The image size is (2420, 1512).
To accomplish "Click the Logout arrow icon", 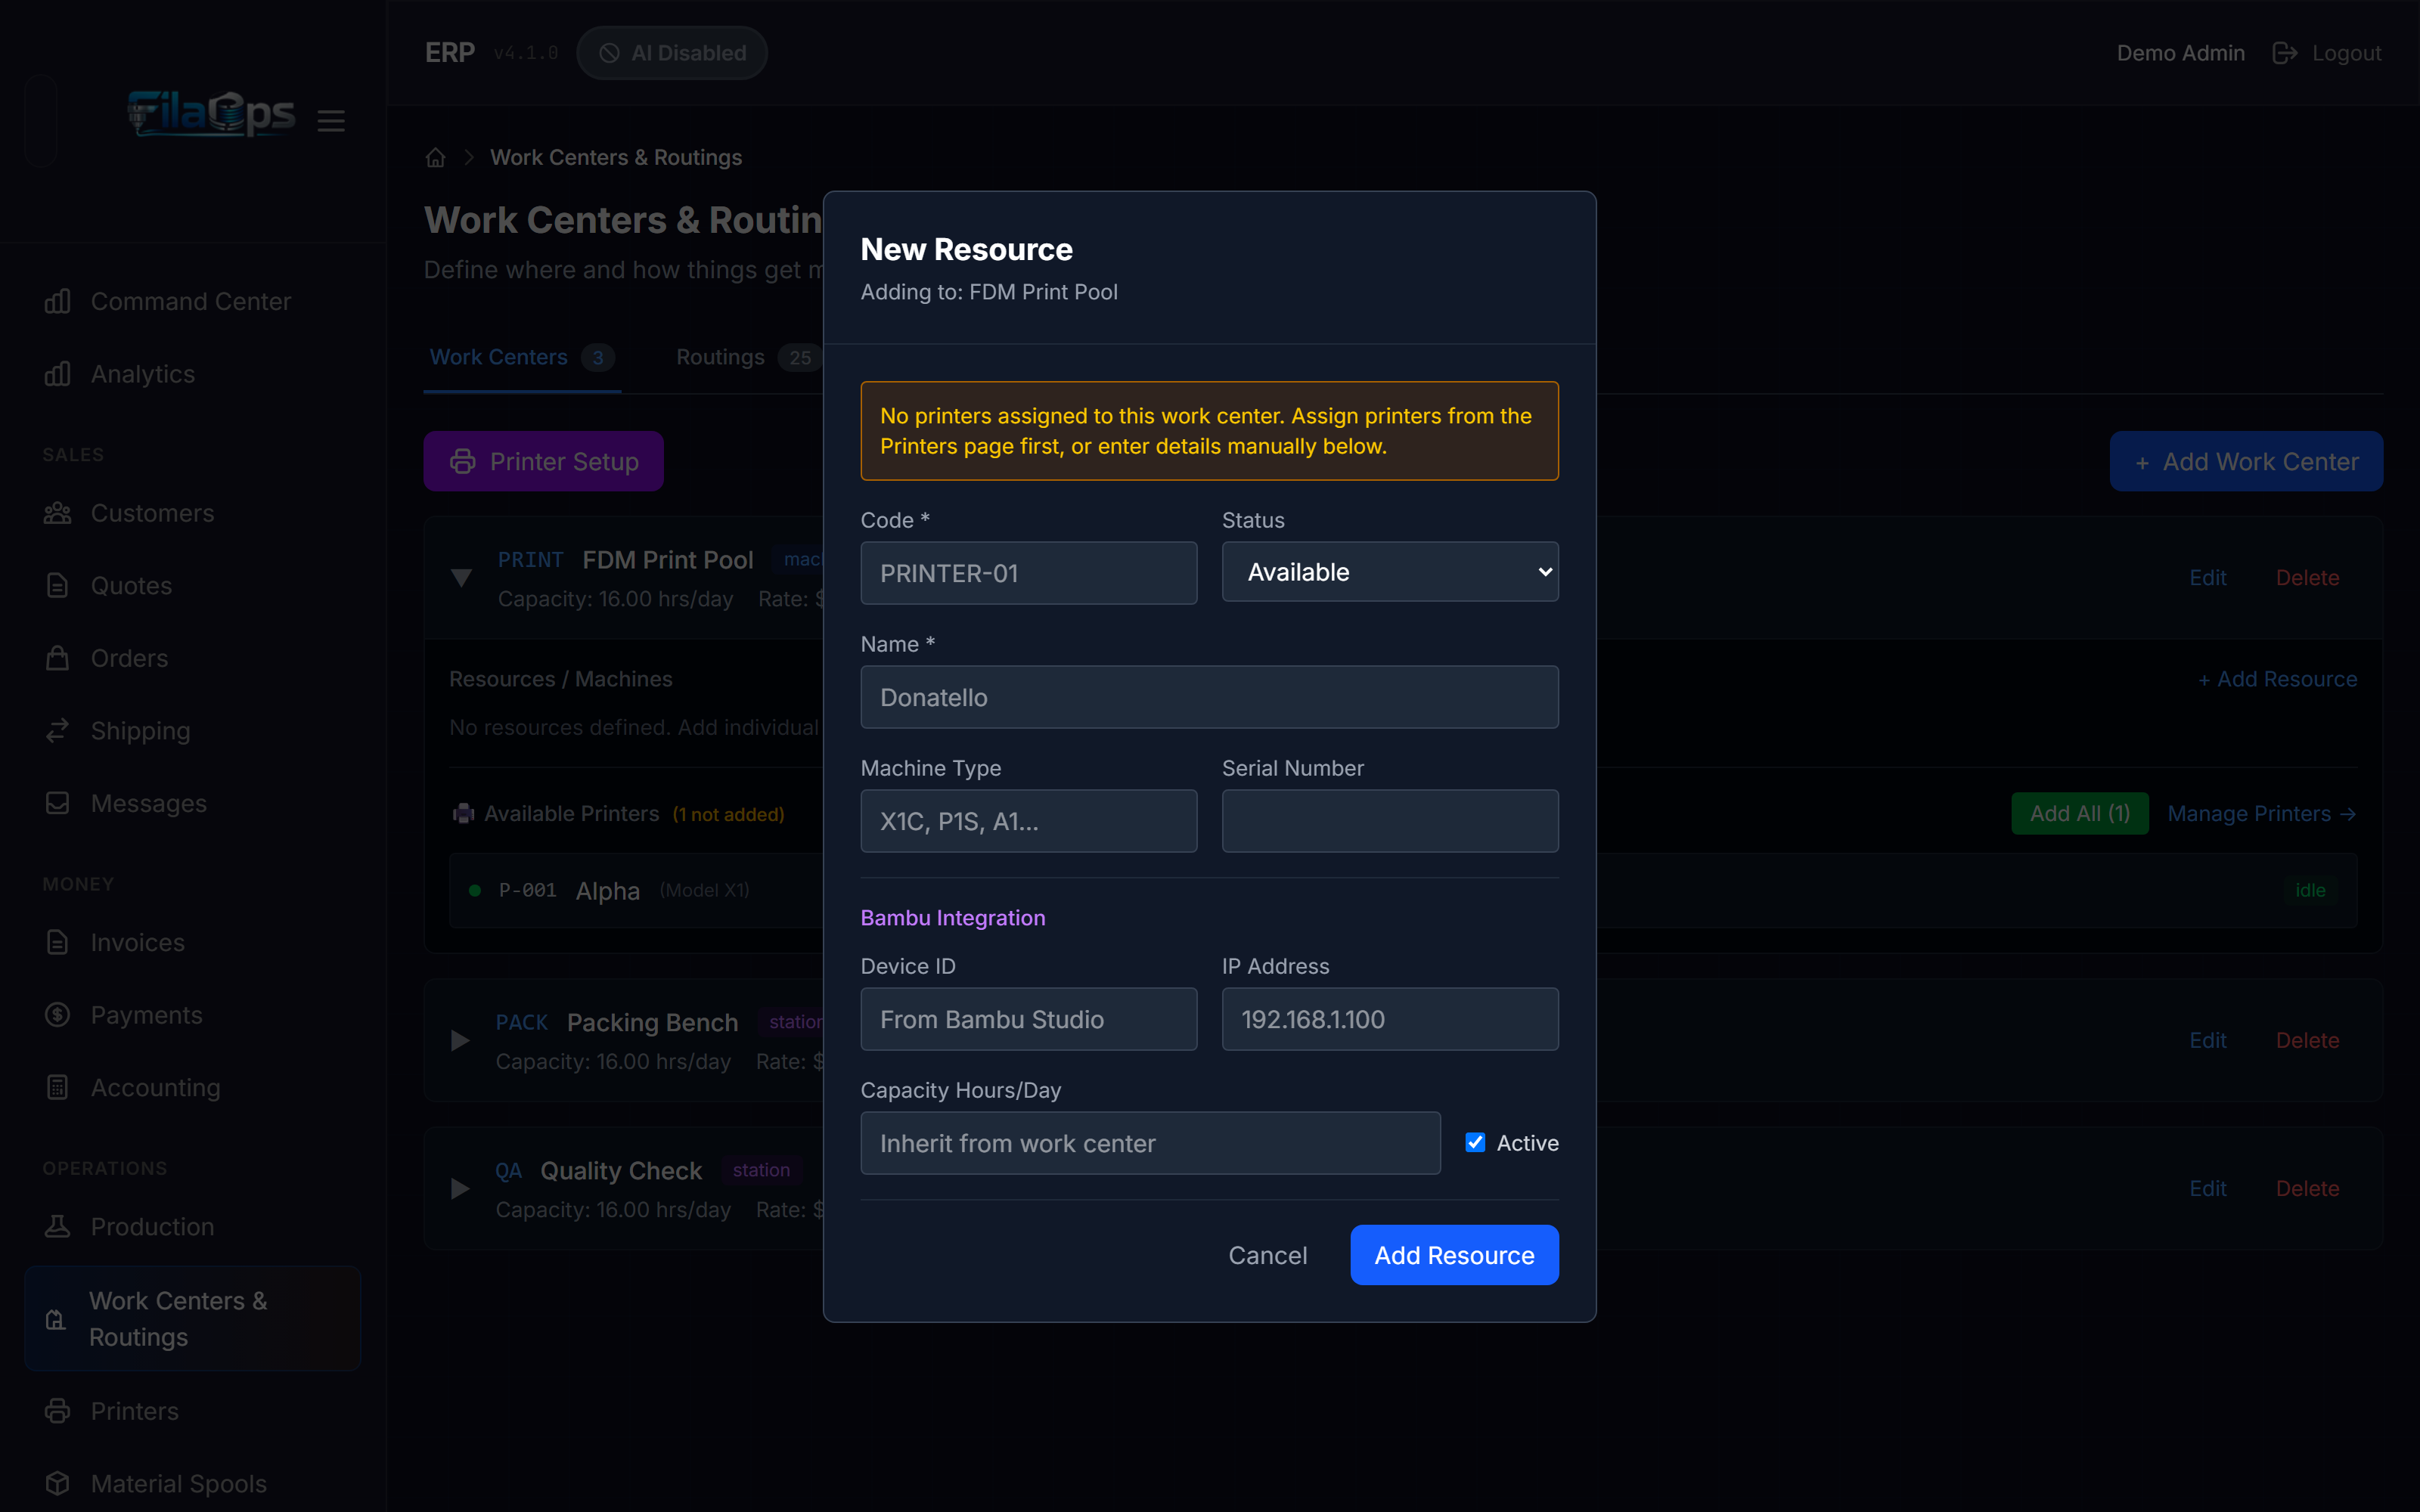I will (x=2284, y=53).
